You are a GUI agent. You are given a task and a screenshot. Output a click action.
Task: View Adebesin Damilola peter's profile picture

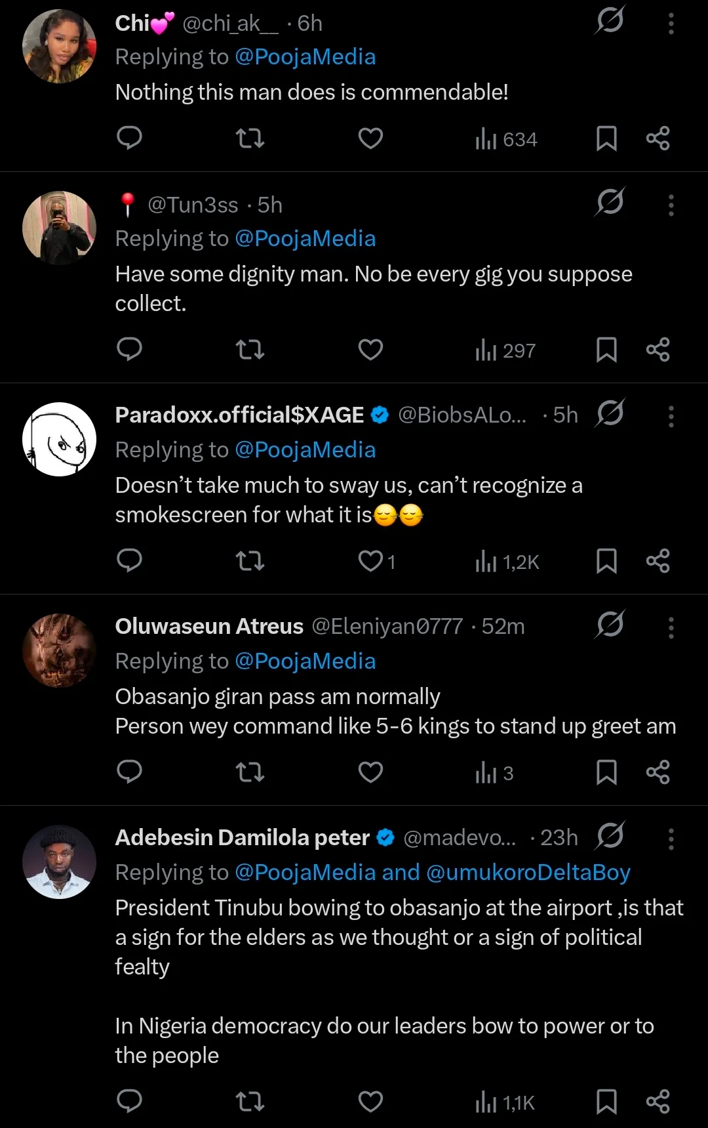tap(59, 862)
